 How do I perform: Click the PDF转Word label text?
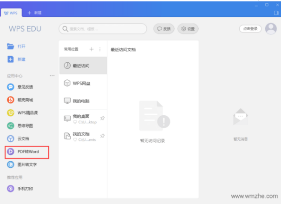coord(28,151)
